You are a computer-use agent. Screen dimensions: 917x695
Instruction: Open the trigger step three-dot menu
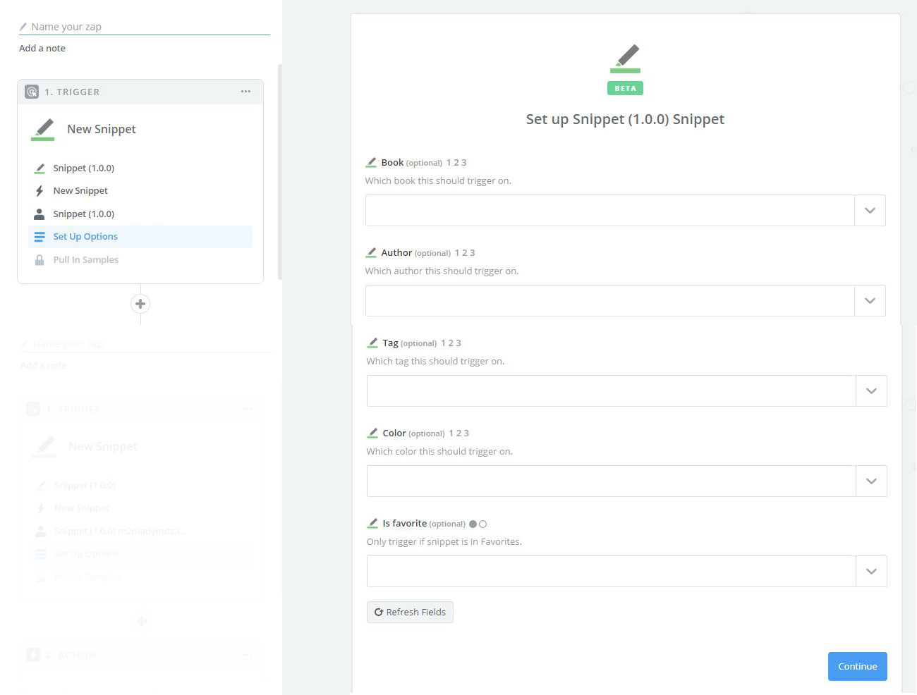[x=245, y=92]
